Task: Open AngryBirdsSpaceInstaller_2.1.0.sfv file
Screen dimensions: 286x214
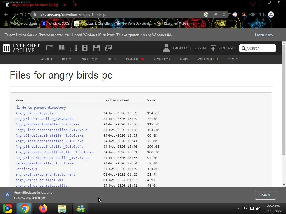Action: point(49,147)
